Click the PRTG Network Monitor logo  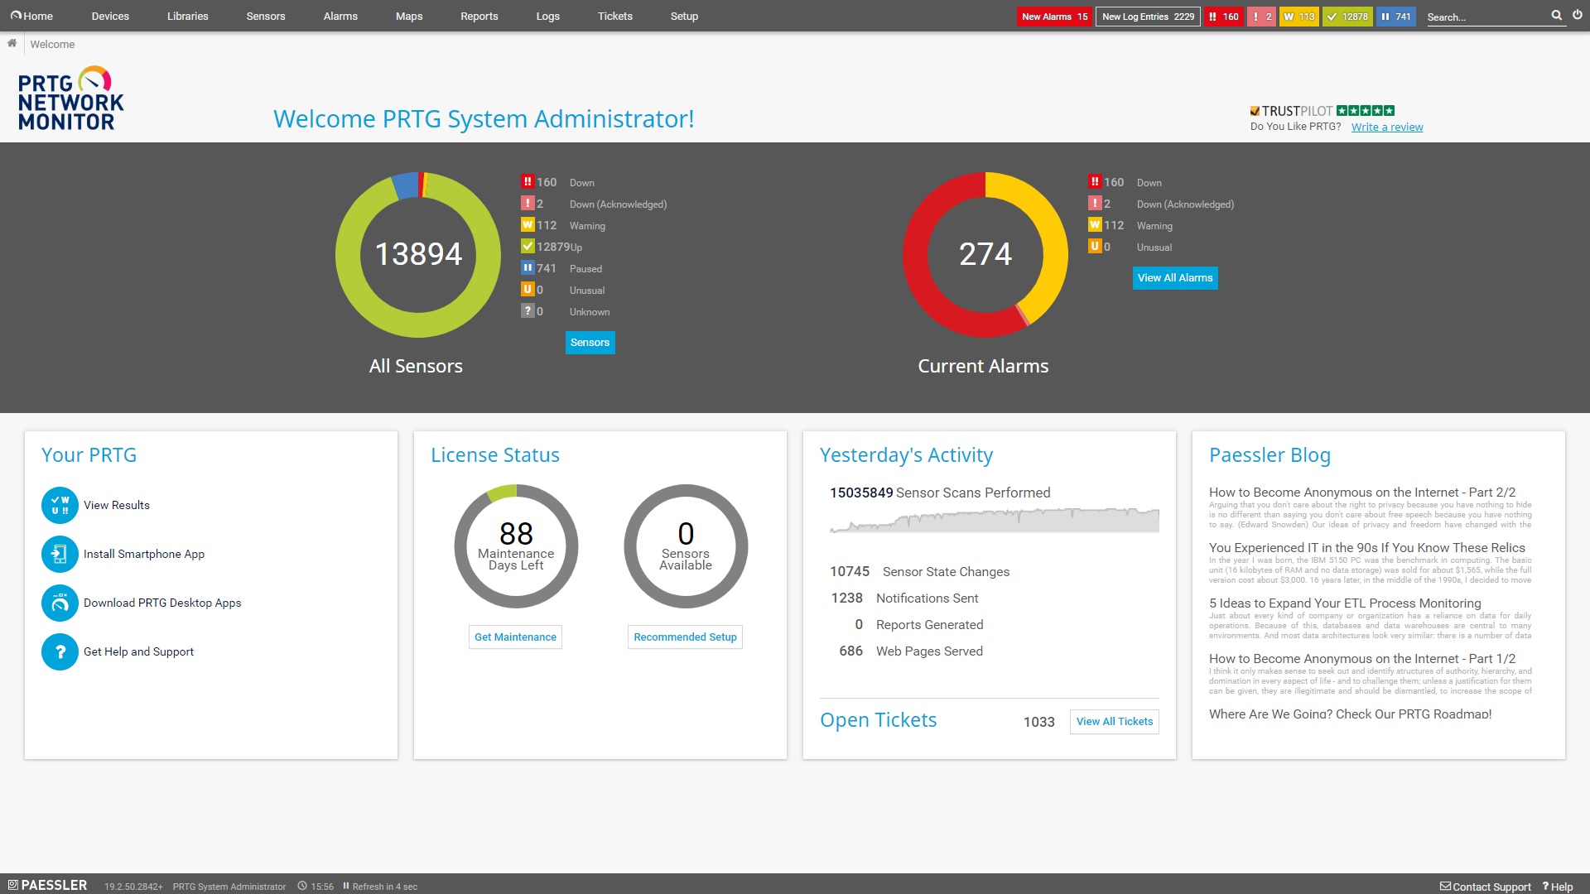(x=71, y=99)
